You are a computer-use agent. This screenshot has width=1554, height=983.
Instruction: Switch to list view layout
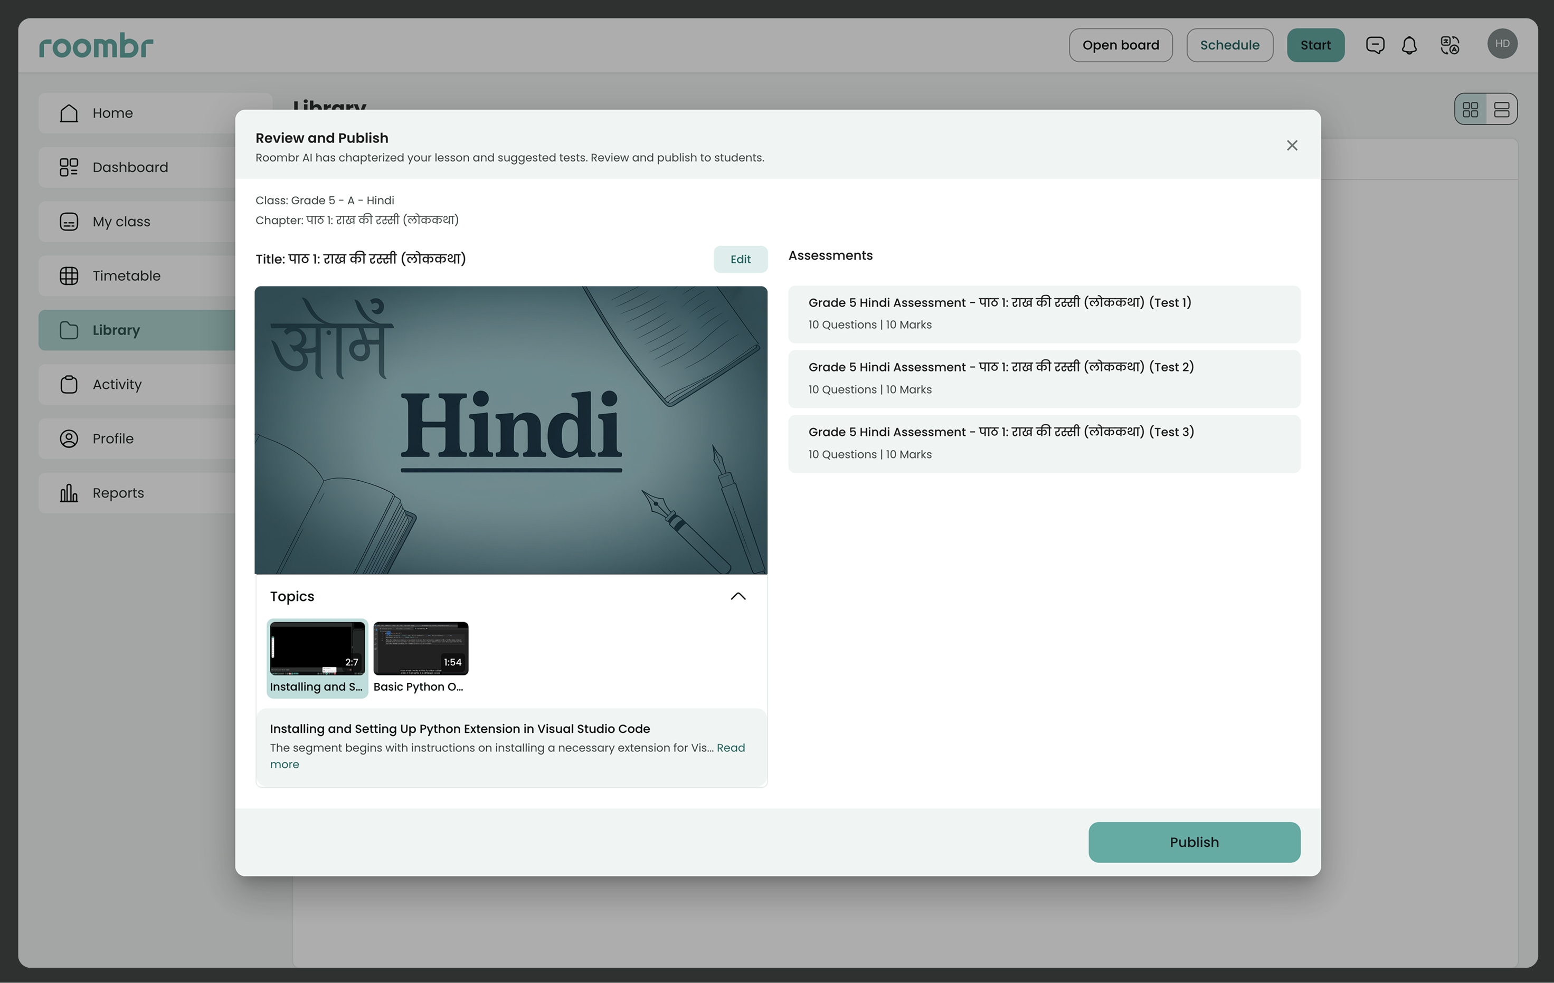click(1501, 110)
